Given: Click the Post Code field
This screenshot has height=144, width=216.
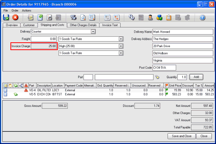Looking at the screenshot, I should click(x=164, y=68).
